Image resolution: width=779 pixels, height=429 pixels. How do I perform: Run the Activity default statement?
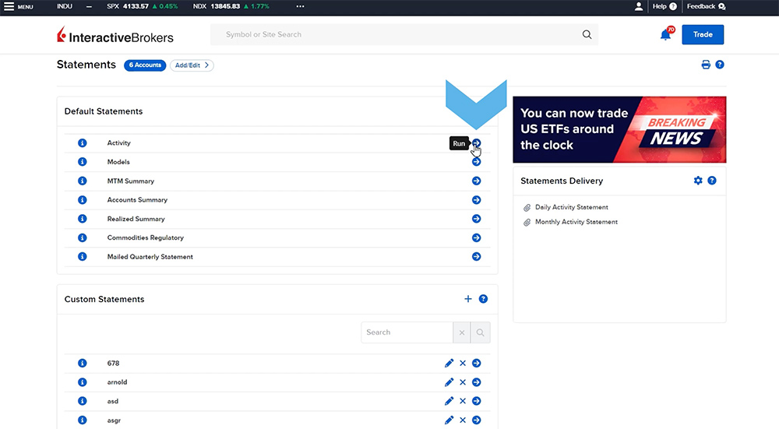(x=476, y=143)
